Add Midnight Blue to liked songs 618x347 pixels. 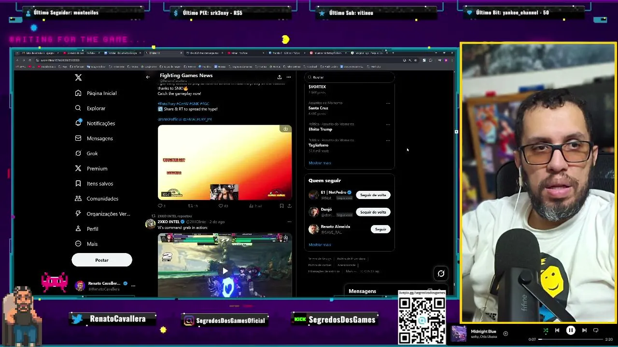[506, 334]
